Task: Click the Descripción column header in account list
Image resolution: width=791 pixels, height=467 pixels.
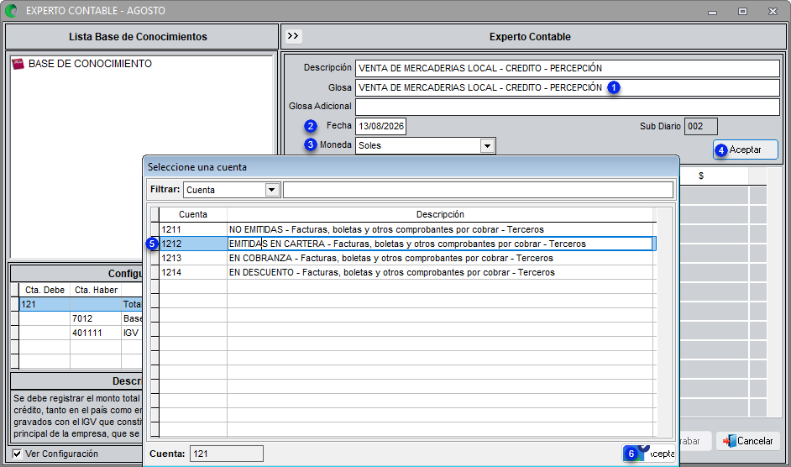Action: (x=440, y=214)
